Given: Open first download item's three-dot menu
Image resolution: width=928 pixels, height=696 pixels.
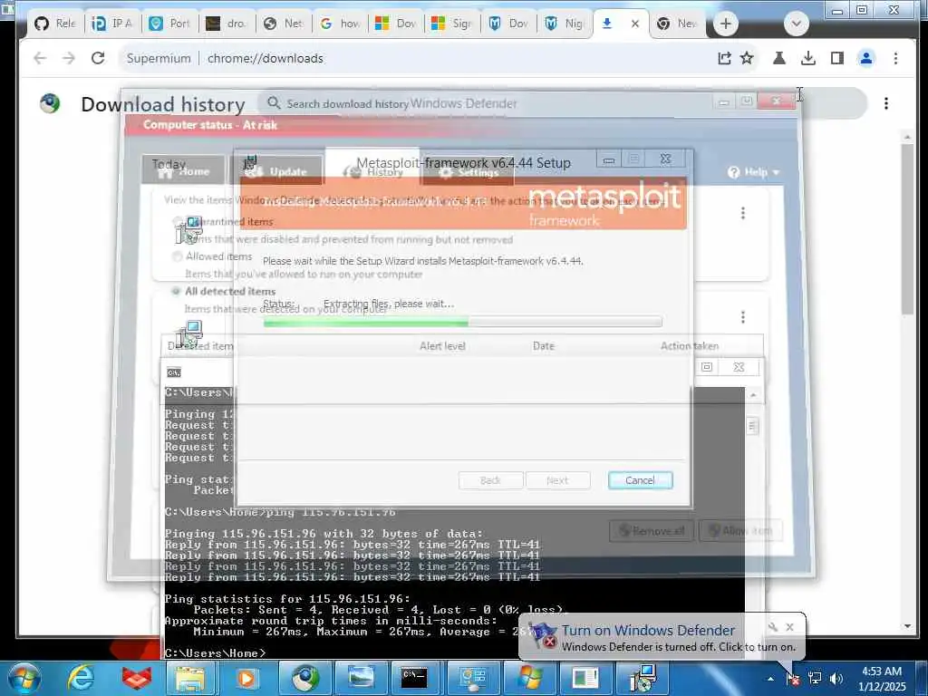Looking at the screenshot, I should (x=743, y=213).
